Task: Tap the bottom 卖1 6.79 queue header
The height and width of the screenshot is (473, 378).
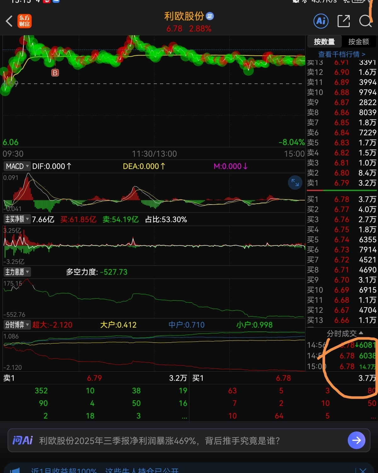Action: 94,378
